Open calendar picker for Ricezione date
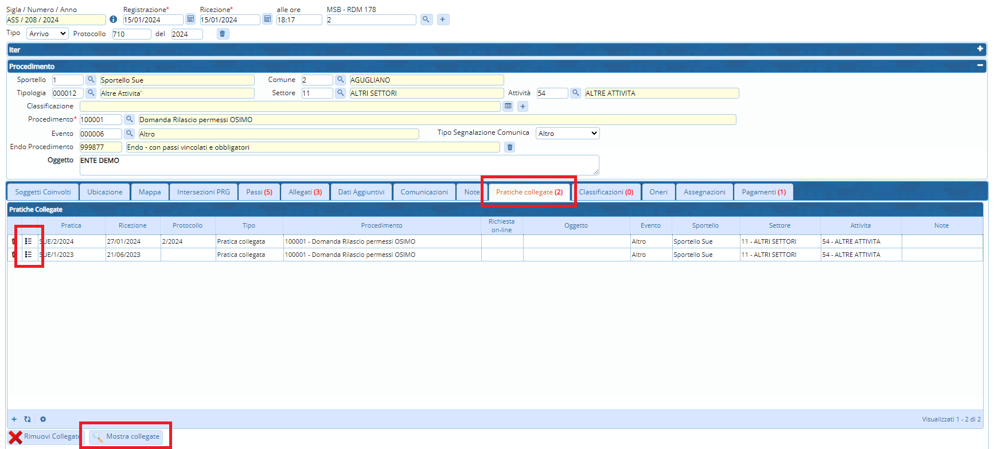 [267, 19]
